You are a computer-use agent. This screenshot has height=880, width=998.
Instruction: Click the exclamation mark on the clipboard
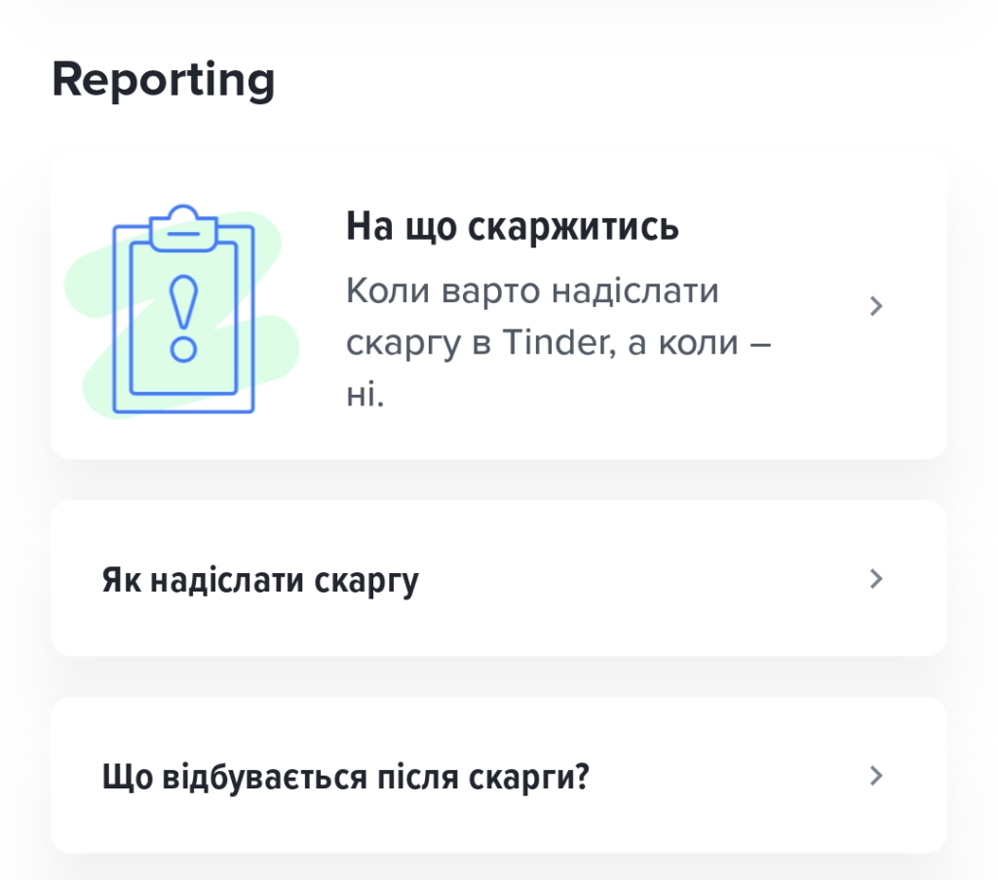tap(183, 316)
